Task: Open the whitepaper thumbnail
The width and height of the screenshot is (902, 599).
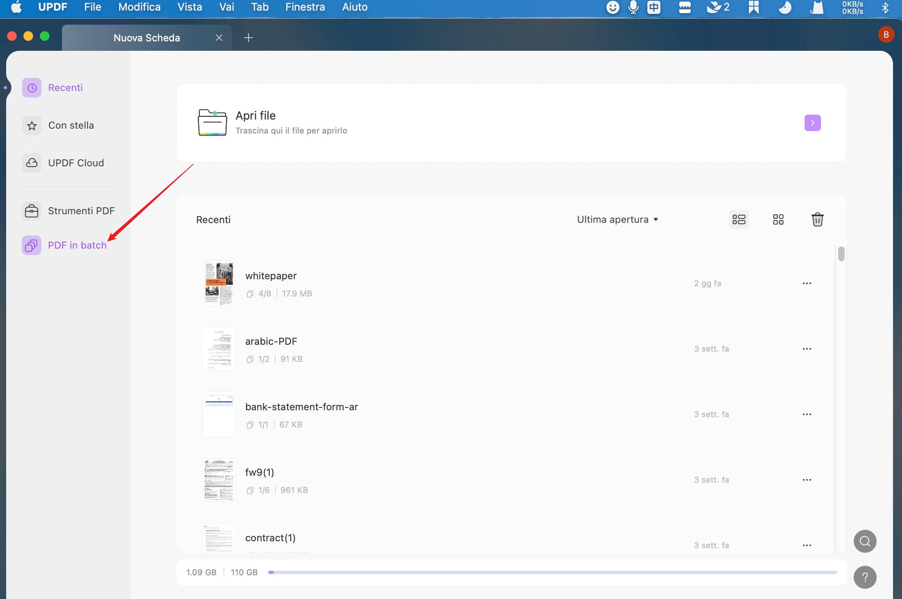Action: 219,283
